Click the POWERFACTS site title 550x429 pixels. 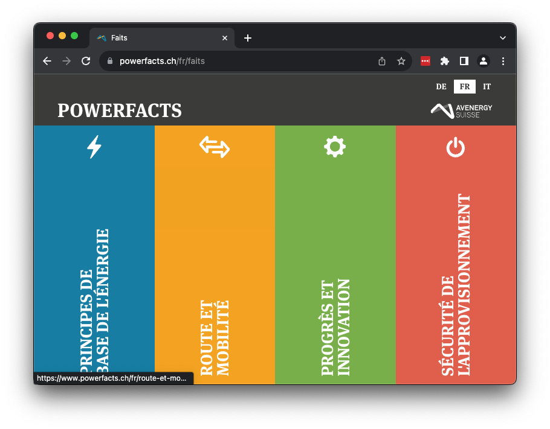click(120, 110)
